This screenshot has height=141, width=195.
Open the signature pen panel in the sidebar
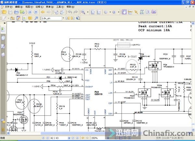coord(3,46)
